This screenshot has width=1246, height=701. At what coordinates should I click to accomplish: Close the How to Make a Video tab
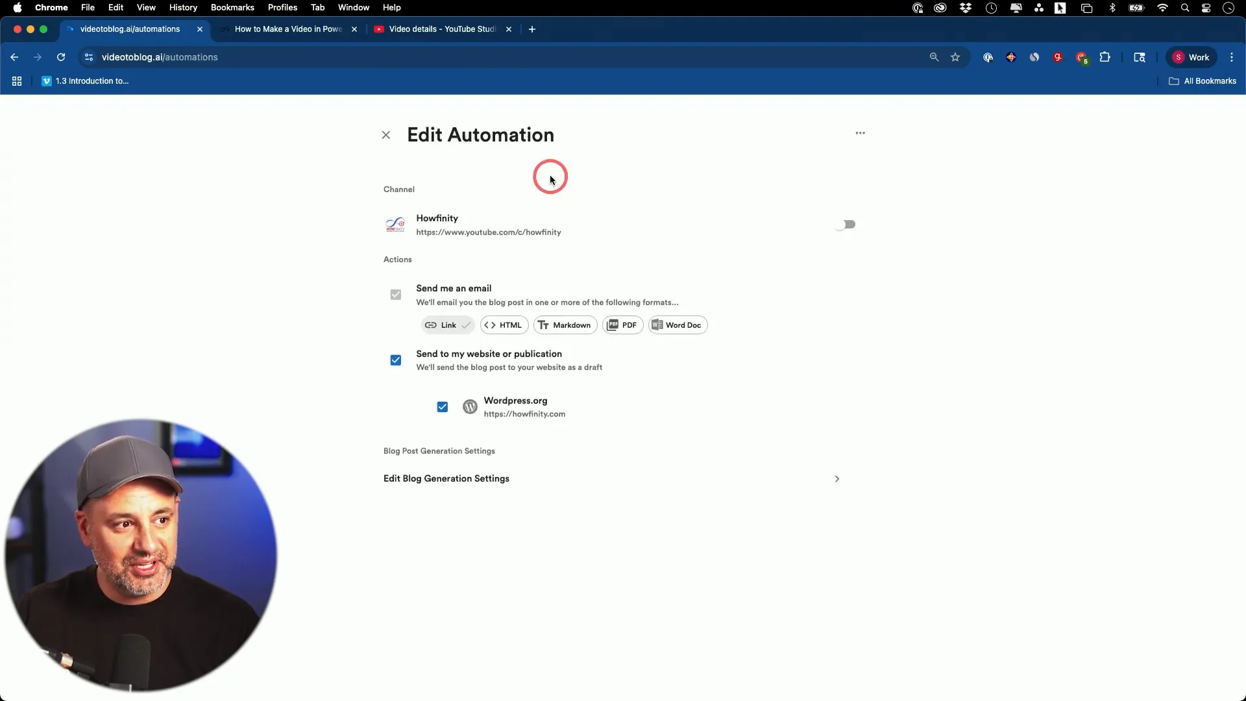coord(354,29)
